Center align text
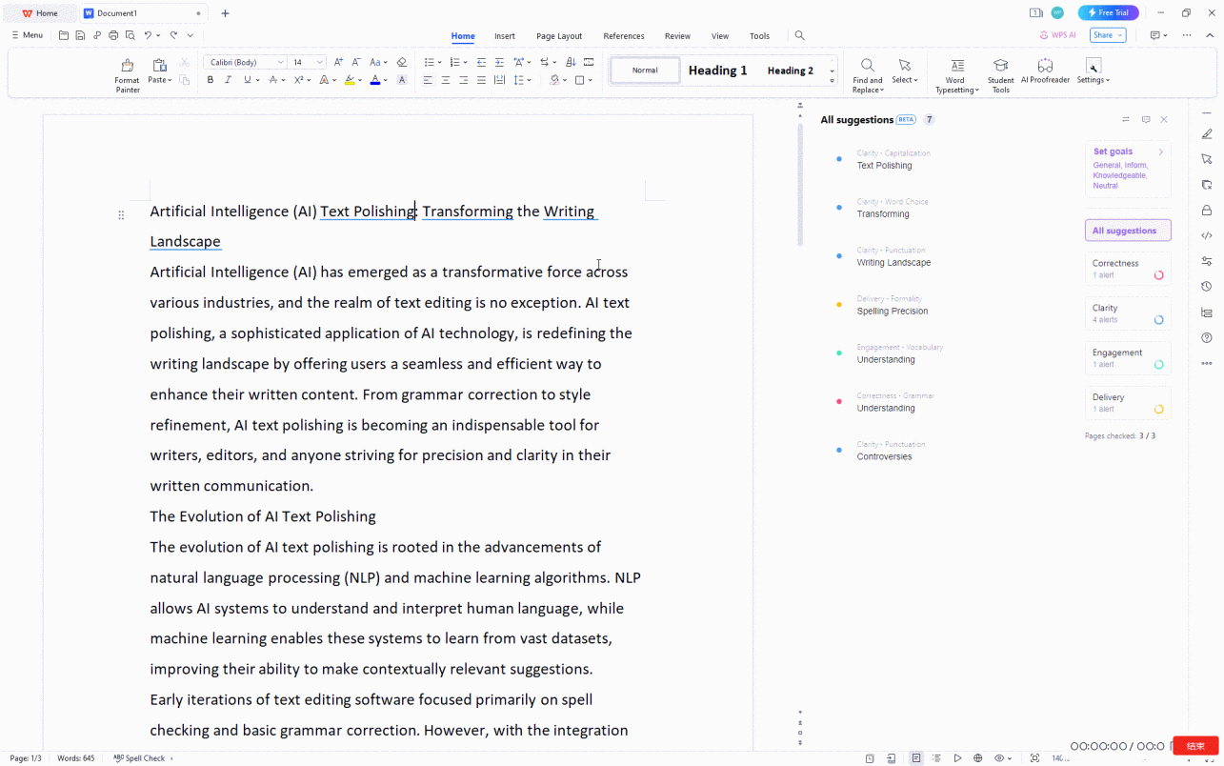 pyautogui.click(x=446, y=80)
